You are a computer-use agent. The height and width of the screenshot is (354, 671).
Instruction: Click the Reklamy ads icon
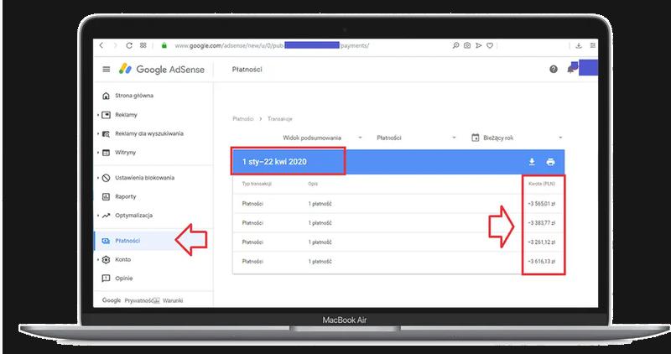pyautogui.click(x=107, y=115)
